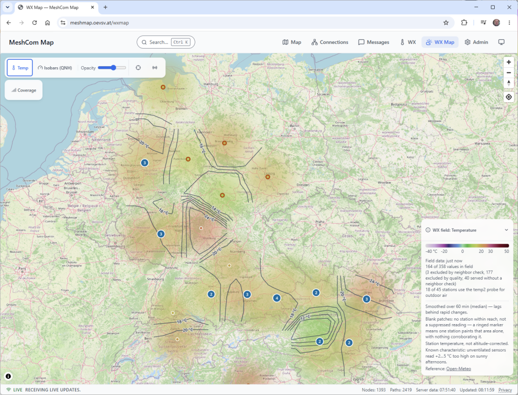The image size is (518, 395).
Task: Go to the browser home page
Action: pyautogui.click(x=47, y=22)
